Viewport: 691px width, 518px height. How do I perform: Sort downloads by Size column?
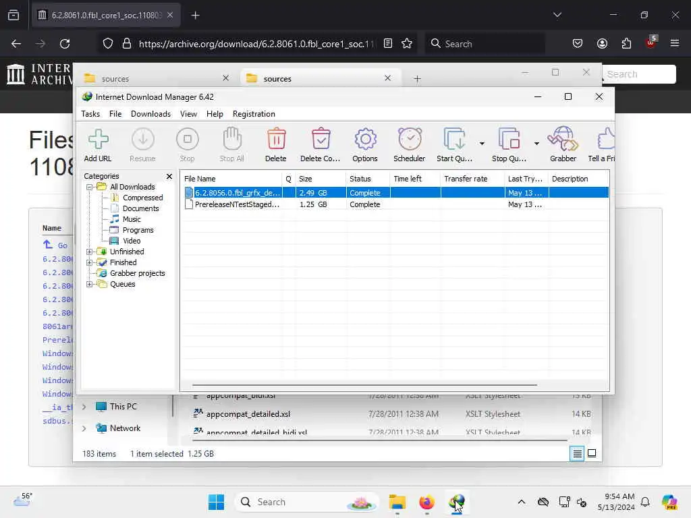(321, 179)
